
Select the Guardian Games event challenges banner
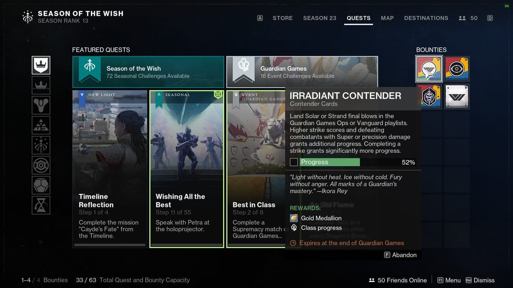[302, 72]
